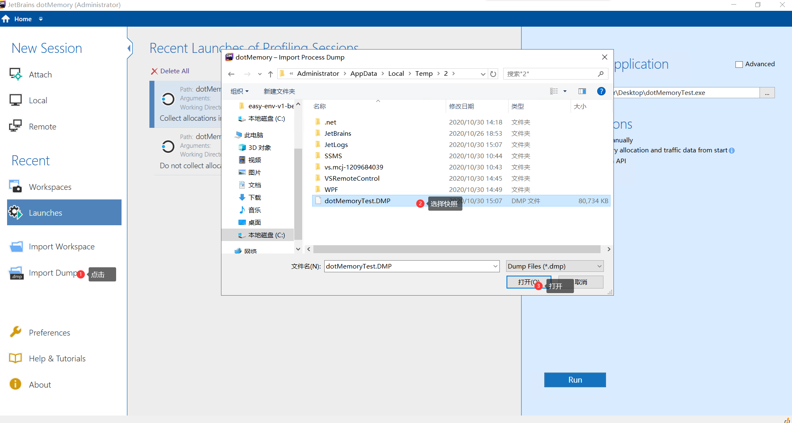
Task: Select 图片 folder in navigation tree
Action: [250, 172]
